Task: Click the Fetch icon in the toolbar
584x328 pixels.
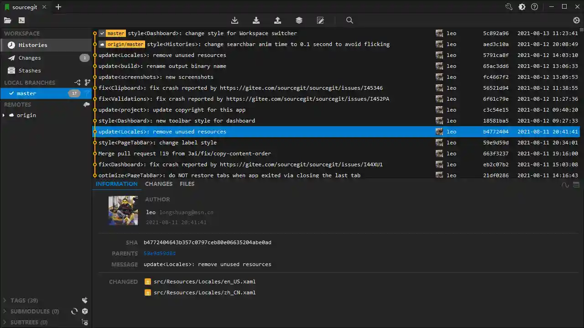Action: point(235,20)
